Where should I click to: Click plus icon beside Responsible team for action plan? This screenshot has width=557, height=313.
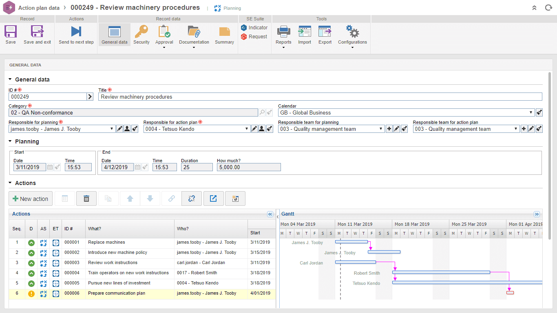point(524,129)
